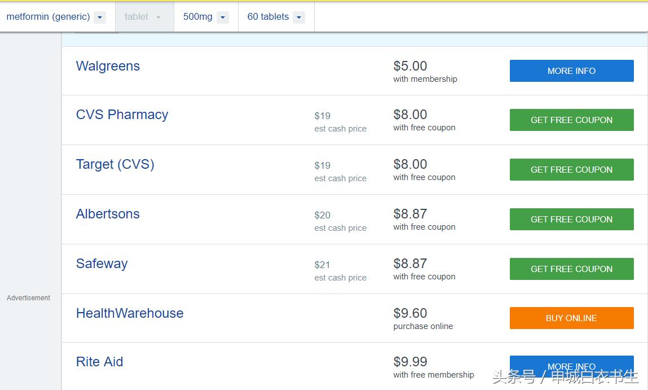This screenshot has width=648, height=390.
Task: Open the Walgreens pharmacy link
Action: click(x=108, y=66)
